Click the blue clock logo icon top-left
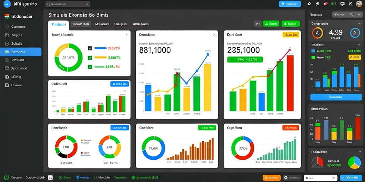 pos(7,4)
